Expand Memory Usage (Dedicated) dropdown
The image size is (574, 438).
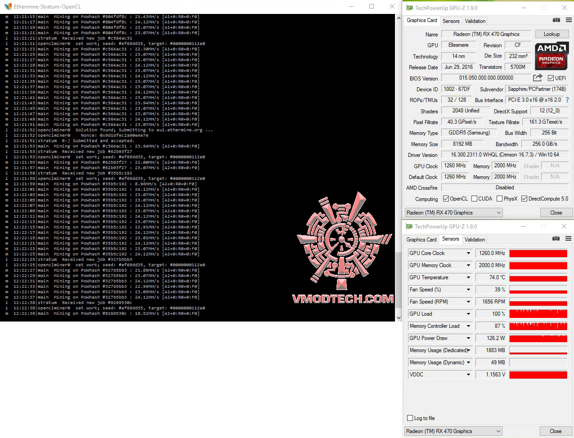pos(468,350)
